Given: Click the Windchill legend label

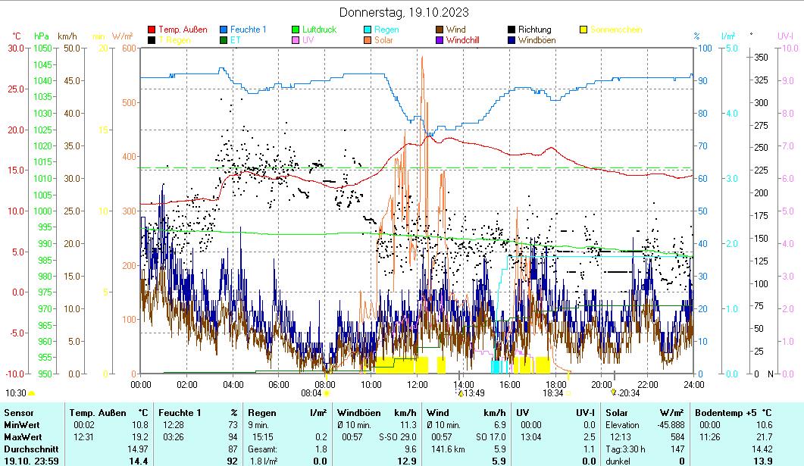Looking at the screenshot, I should click(462, 40).
